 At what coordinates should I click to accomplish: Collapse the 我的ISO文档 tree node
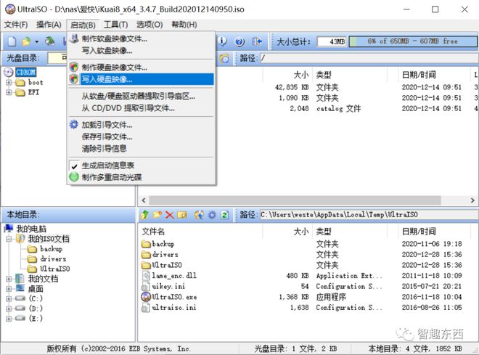coord(9,239)
